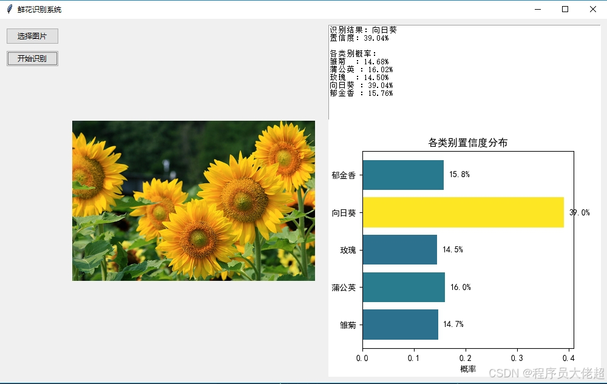Viewport: 607px width, 384px height.
Task: Select the loaded sunflower photo
Action: (x=194, y=201)
